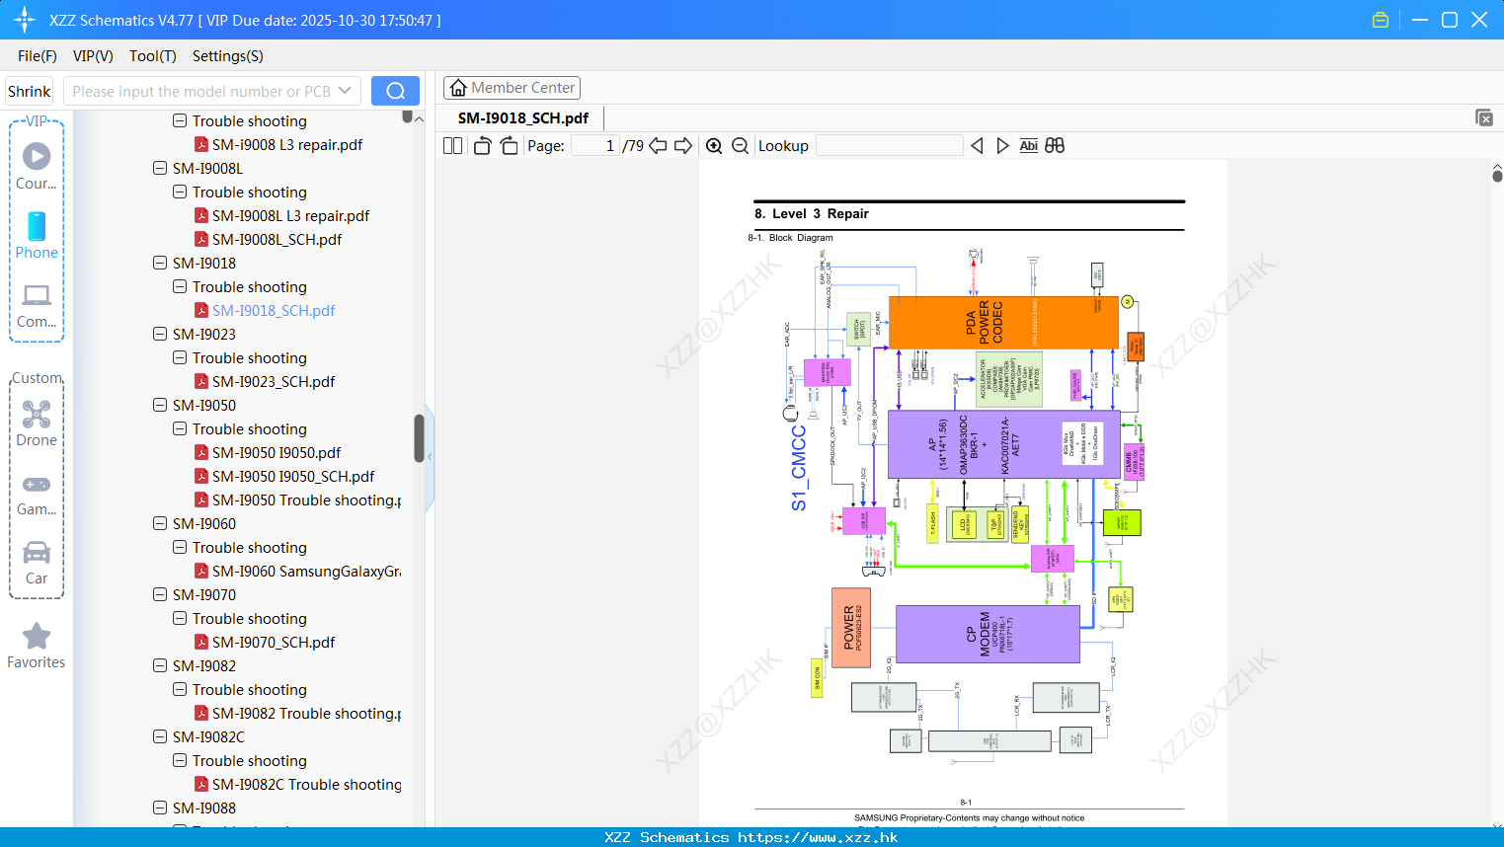Go to previous page arrow

(x=658, y=146)
